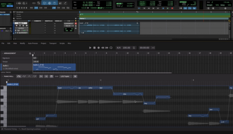
Task: Select the piano roll pitch pencil tool
Action: (x=34, y=76)
